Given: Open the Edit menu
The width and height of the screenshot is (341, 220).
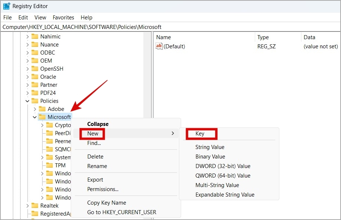Looking at the screenshot, I should [23, 17].
